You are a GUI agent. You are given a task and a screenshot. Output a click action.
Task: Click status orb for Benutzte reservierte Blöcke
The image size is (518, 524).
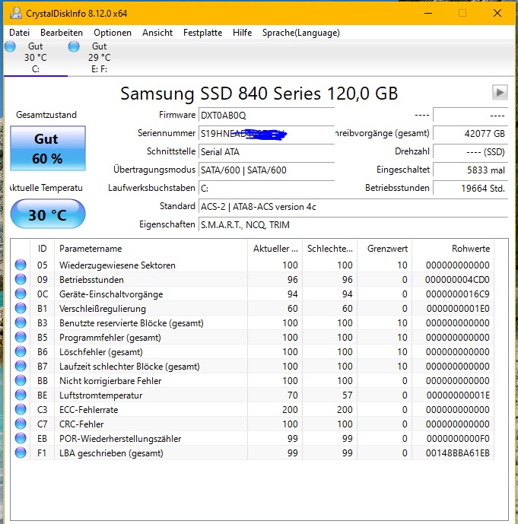[21, 322]
